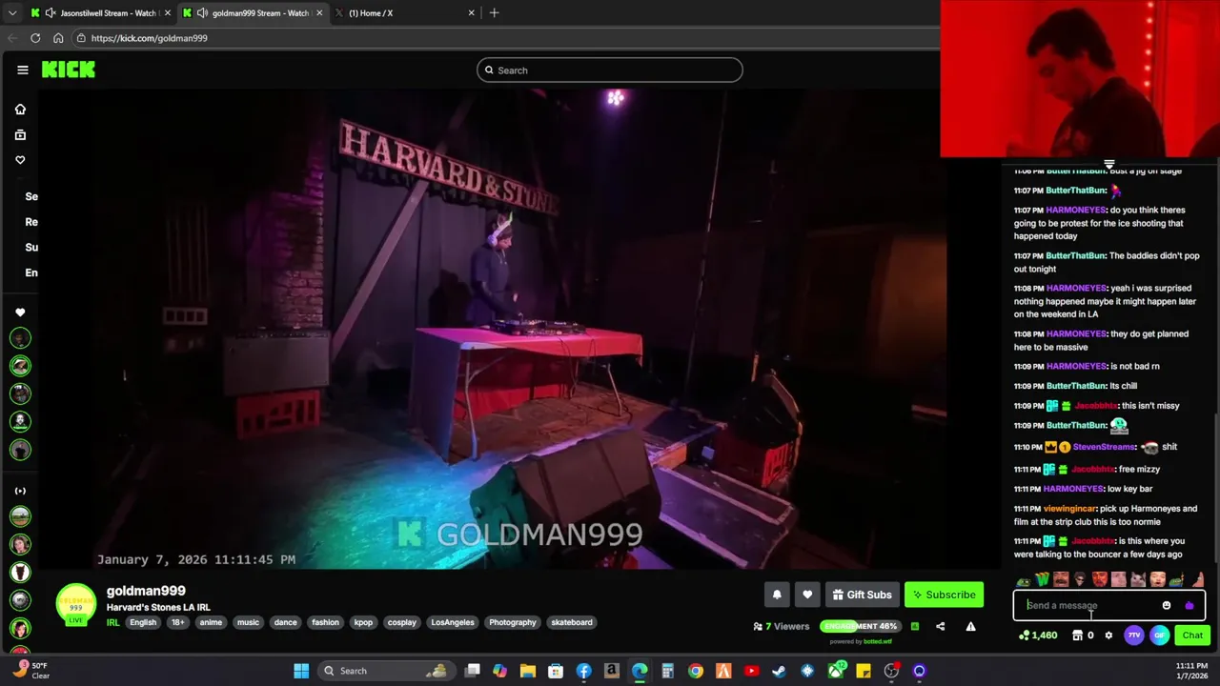Open the channel points shop icon
The height and width of the screenshot is (686, 1220).
[1077, 636]
